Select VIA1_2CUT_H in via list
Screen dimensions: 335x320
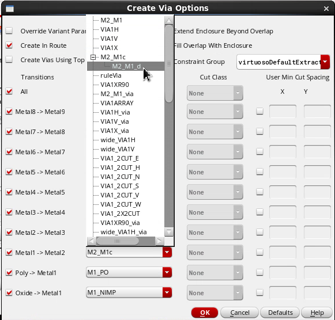(120, 167)
